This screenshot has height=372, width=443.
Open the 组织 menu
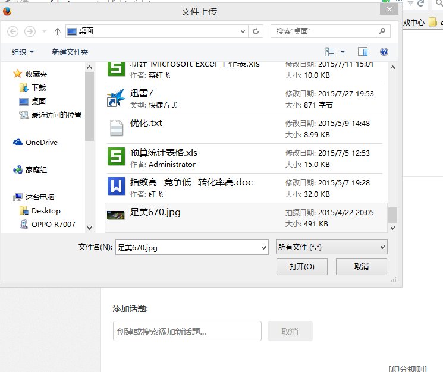coord(23,52)
